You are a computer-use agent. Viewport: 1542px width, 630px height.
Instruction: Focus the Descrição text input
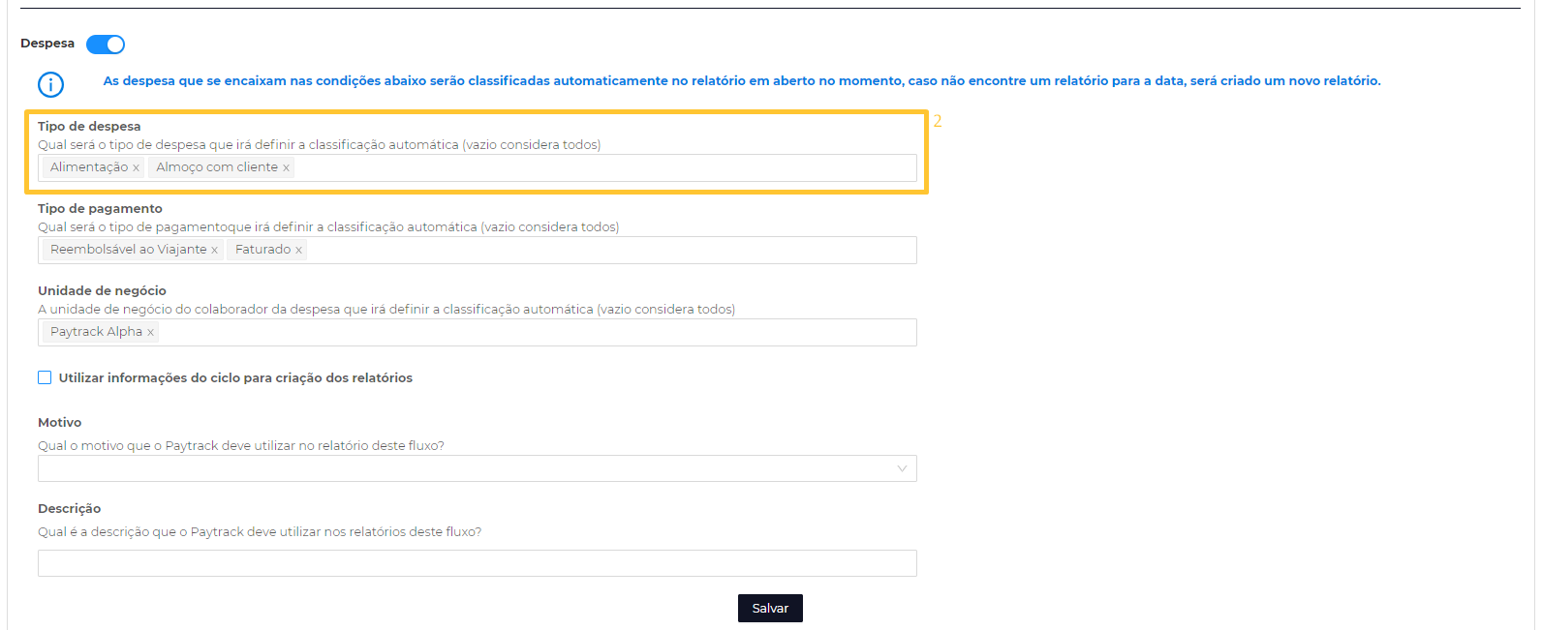pos(477,563)
